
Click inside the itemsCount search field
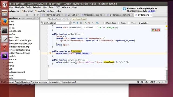pos(56,23)
